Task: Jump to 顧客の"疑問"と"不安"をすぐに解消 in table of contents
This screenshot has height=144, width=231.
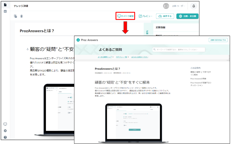Action: (x=201, y=74)
